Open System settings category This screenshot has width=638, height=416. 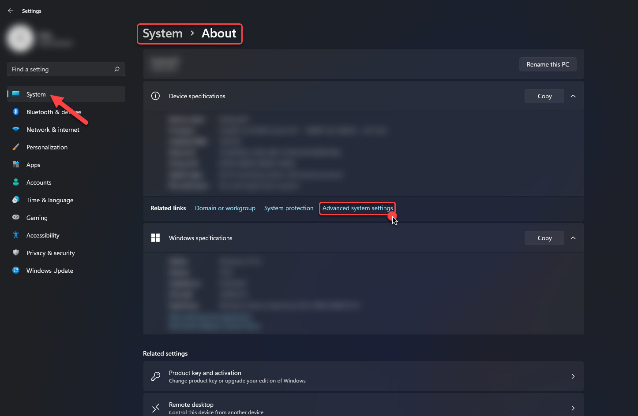(x=66, y=94)
